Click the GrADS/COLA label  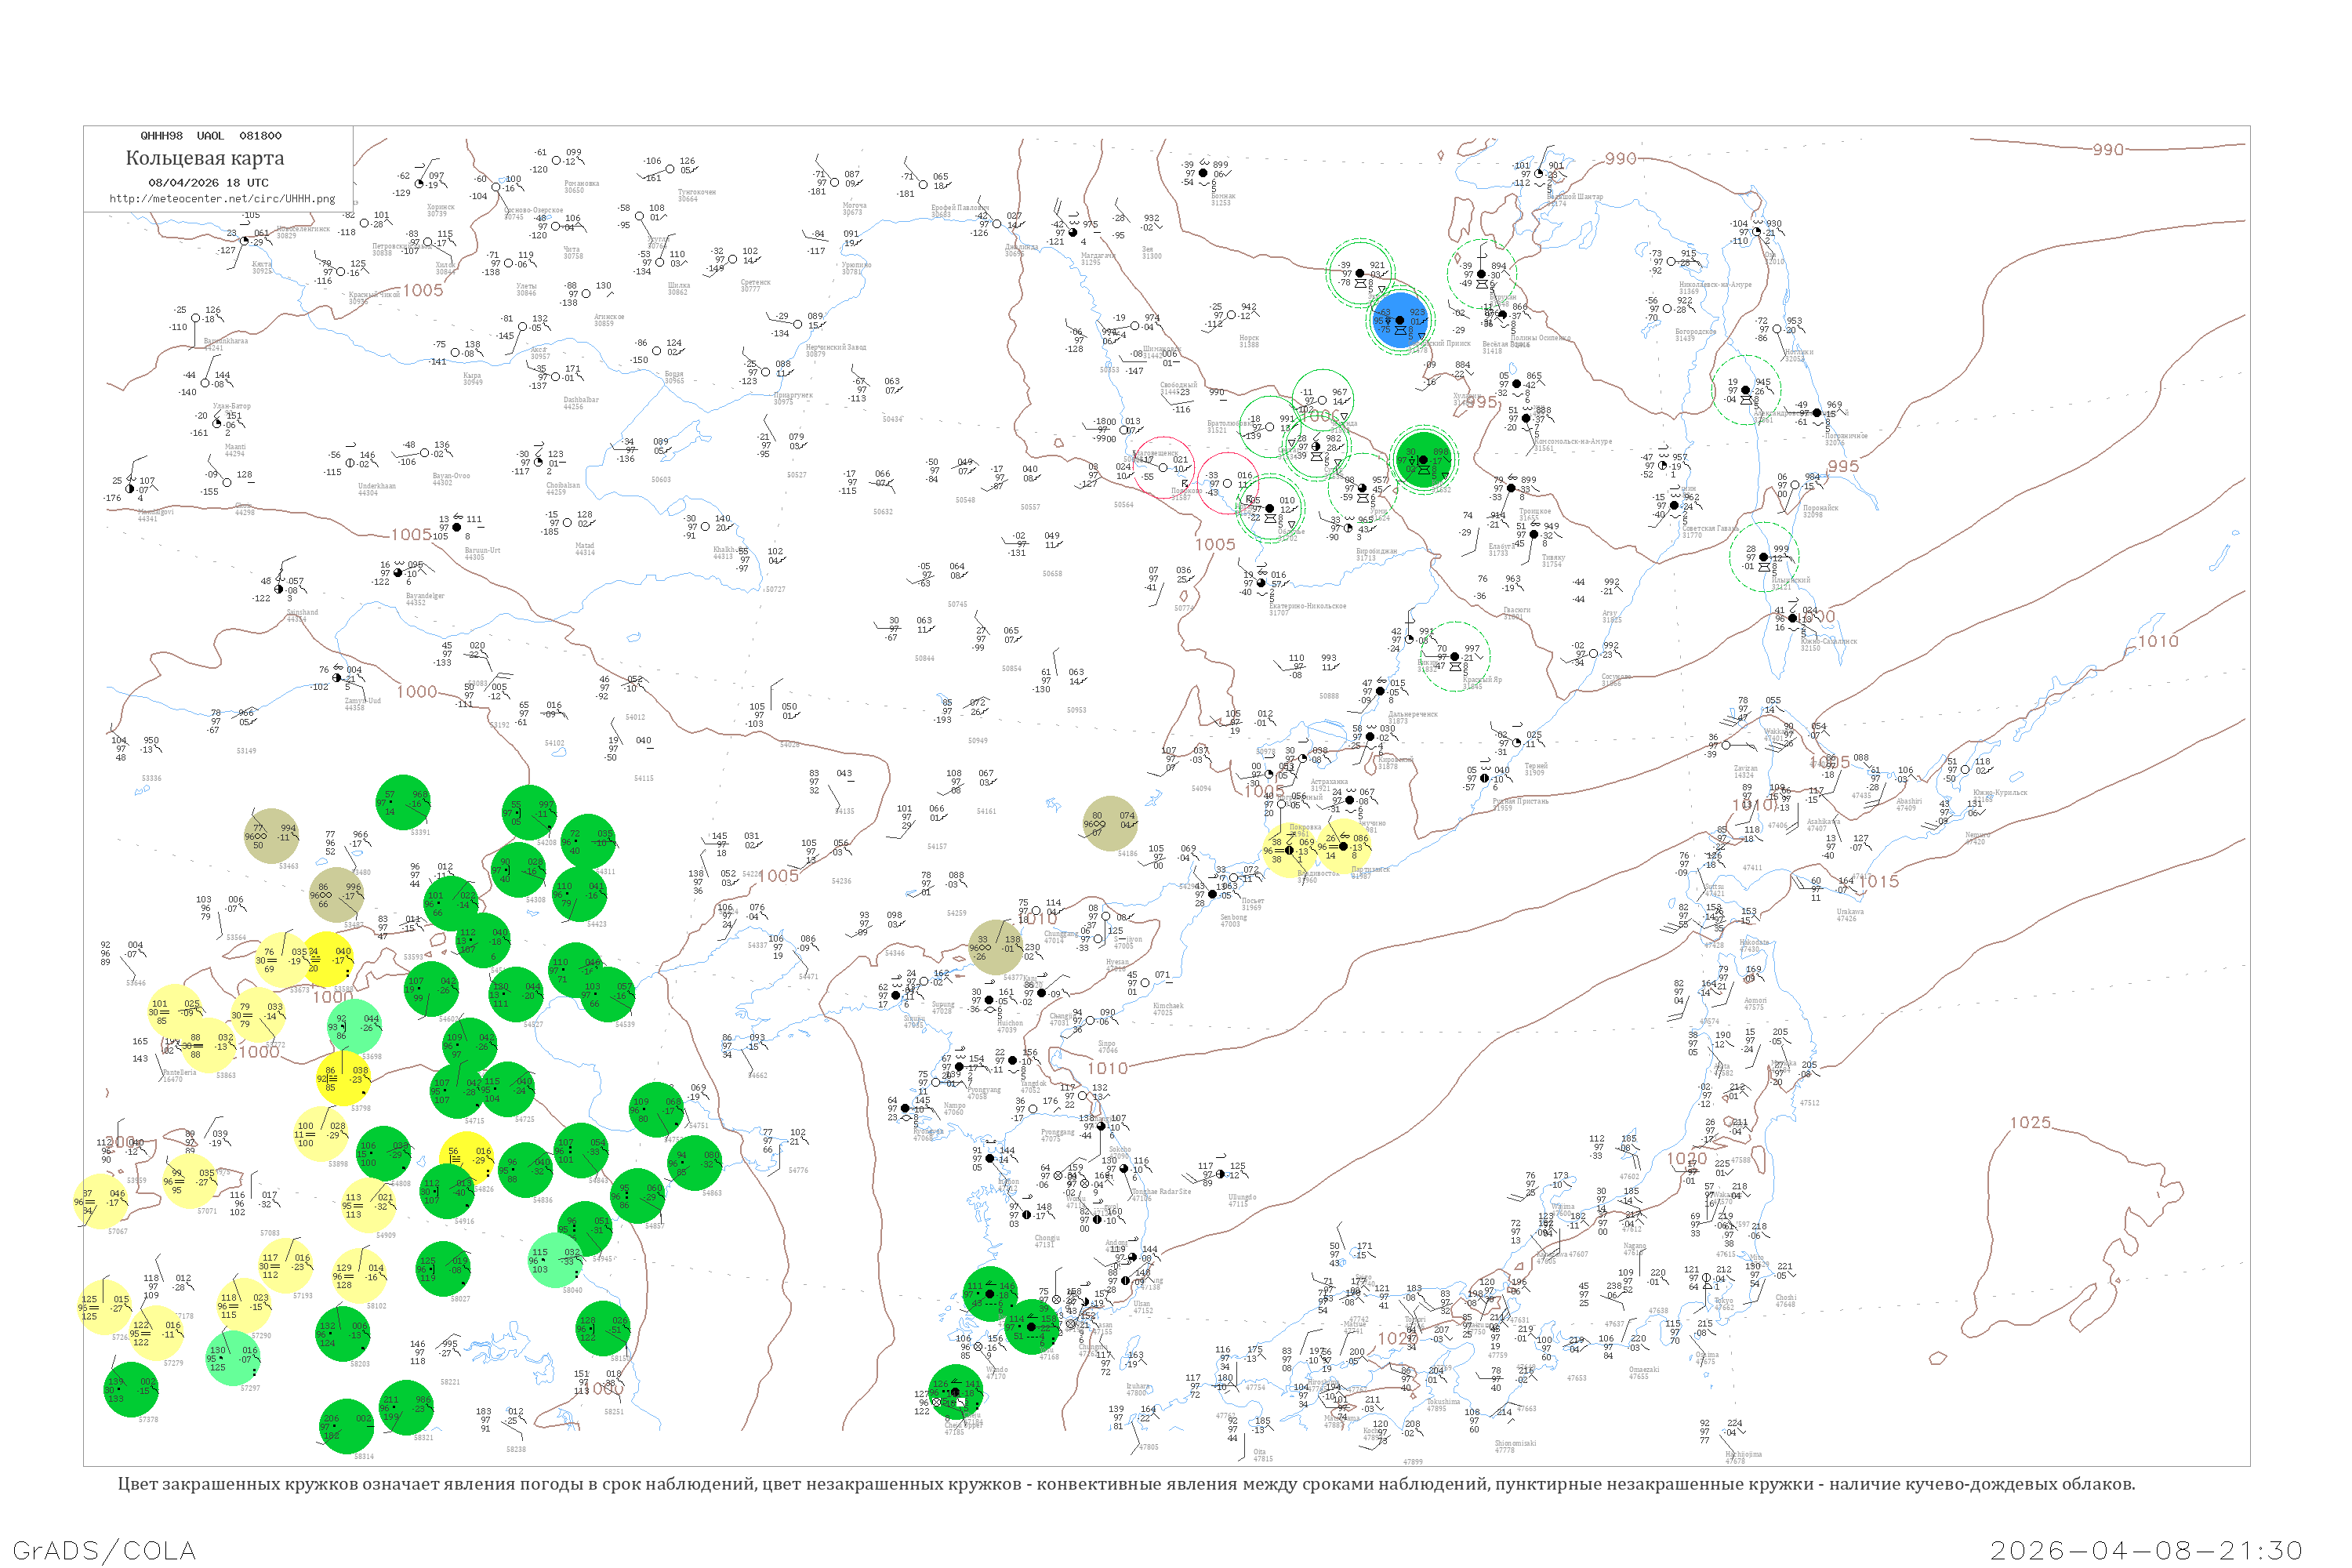pos(104,1550)
